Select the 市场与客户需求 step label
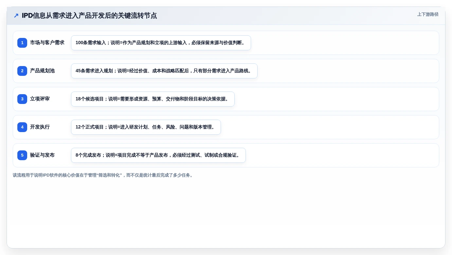 (47, 43)
